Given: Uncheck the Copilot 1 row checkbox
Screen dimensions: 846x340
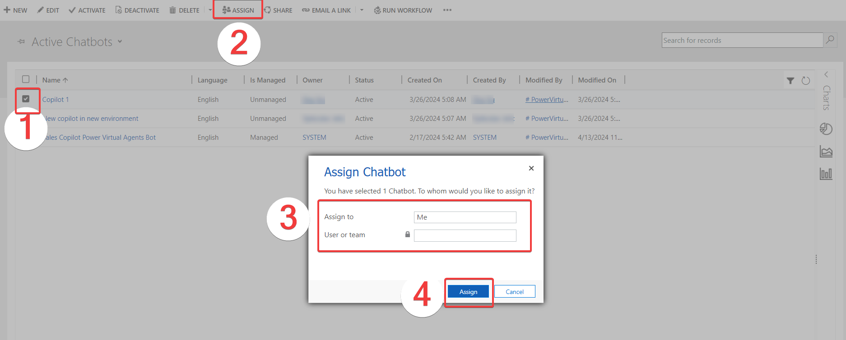Looking at the screenshot, I should pyautogui.click(x=26, y=99).
